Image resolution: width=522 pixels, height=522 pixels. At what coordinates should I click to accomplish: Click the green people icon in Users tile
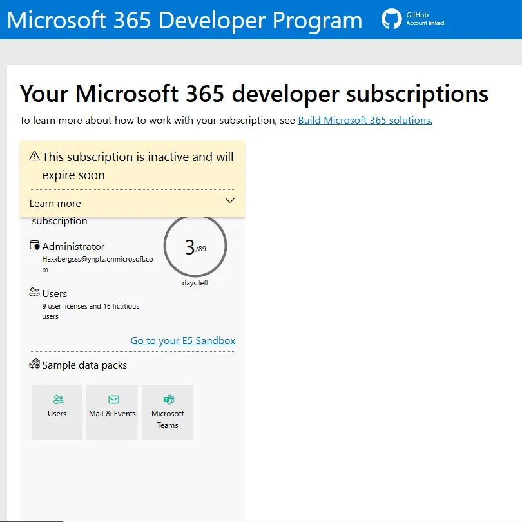[x=58, y=399]
